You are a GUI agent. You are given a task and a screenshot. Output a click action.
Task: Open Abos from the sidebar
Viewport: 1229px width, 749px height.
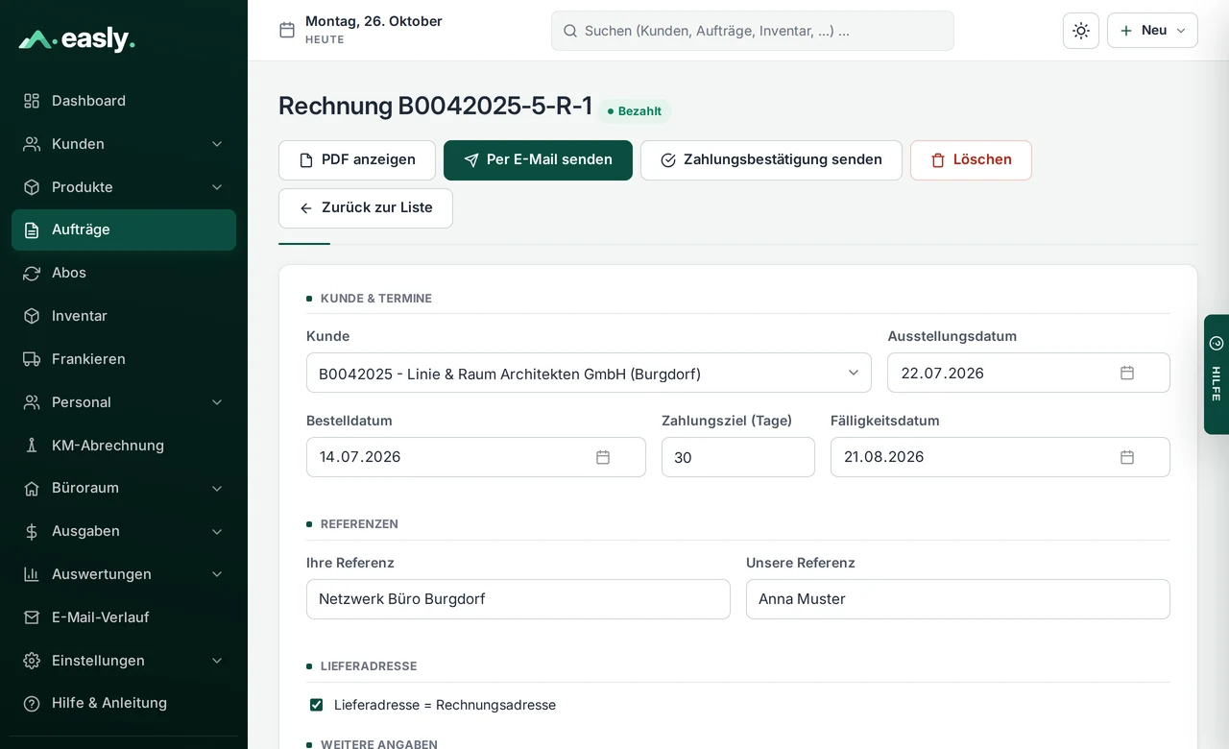coord(124,273)
